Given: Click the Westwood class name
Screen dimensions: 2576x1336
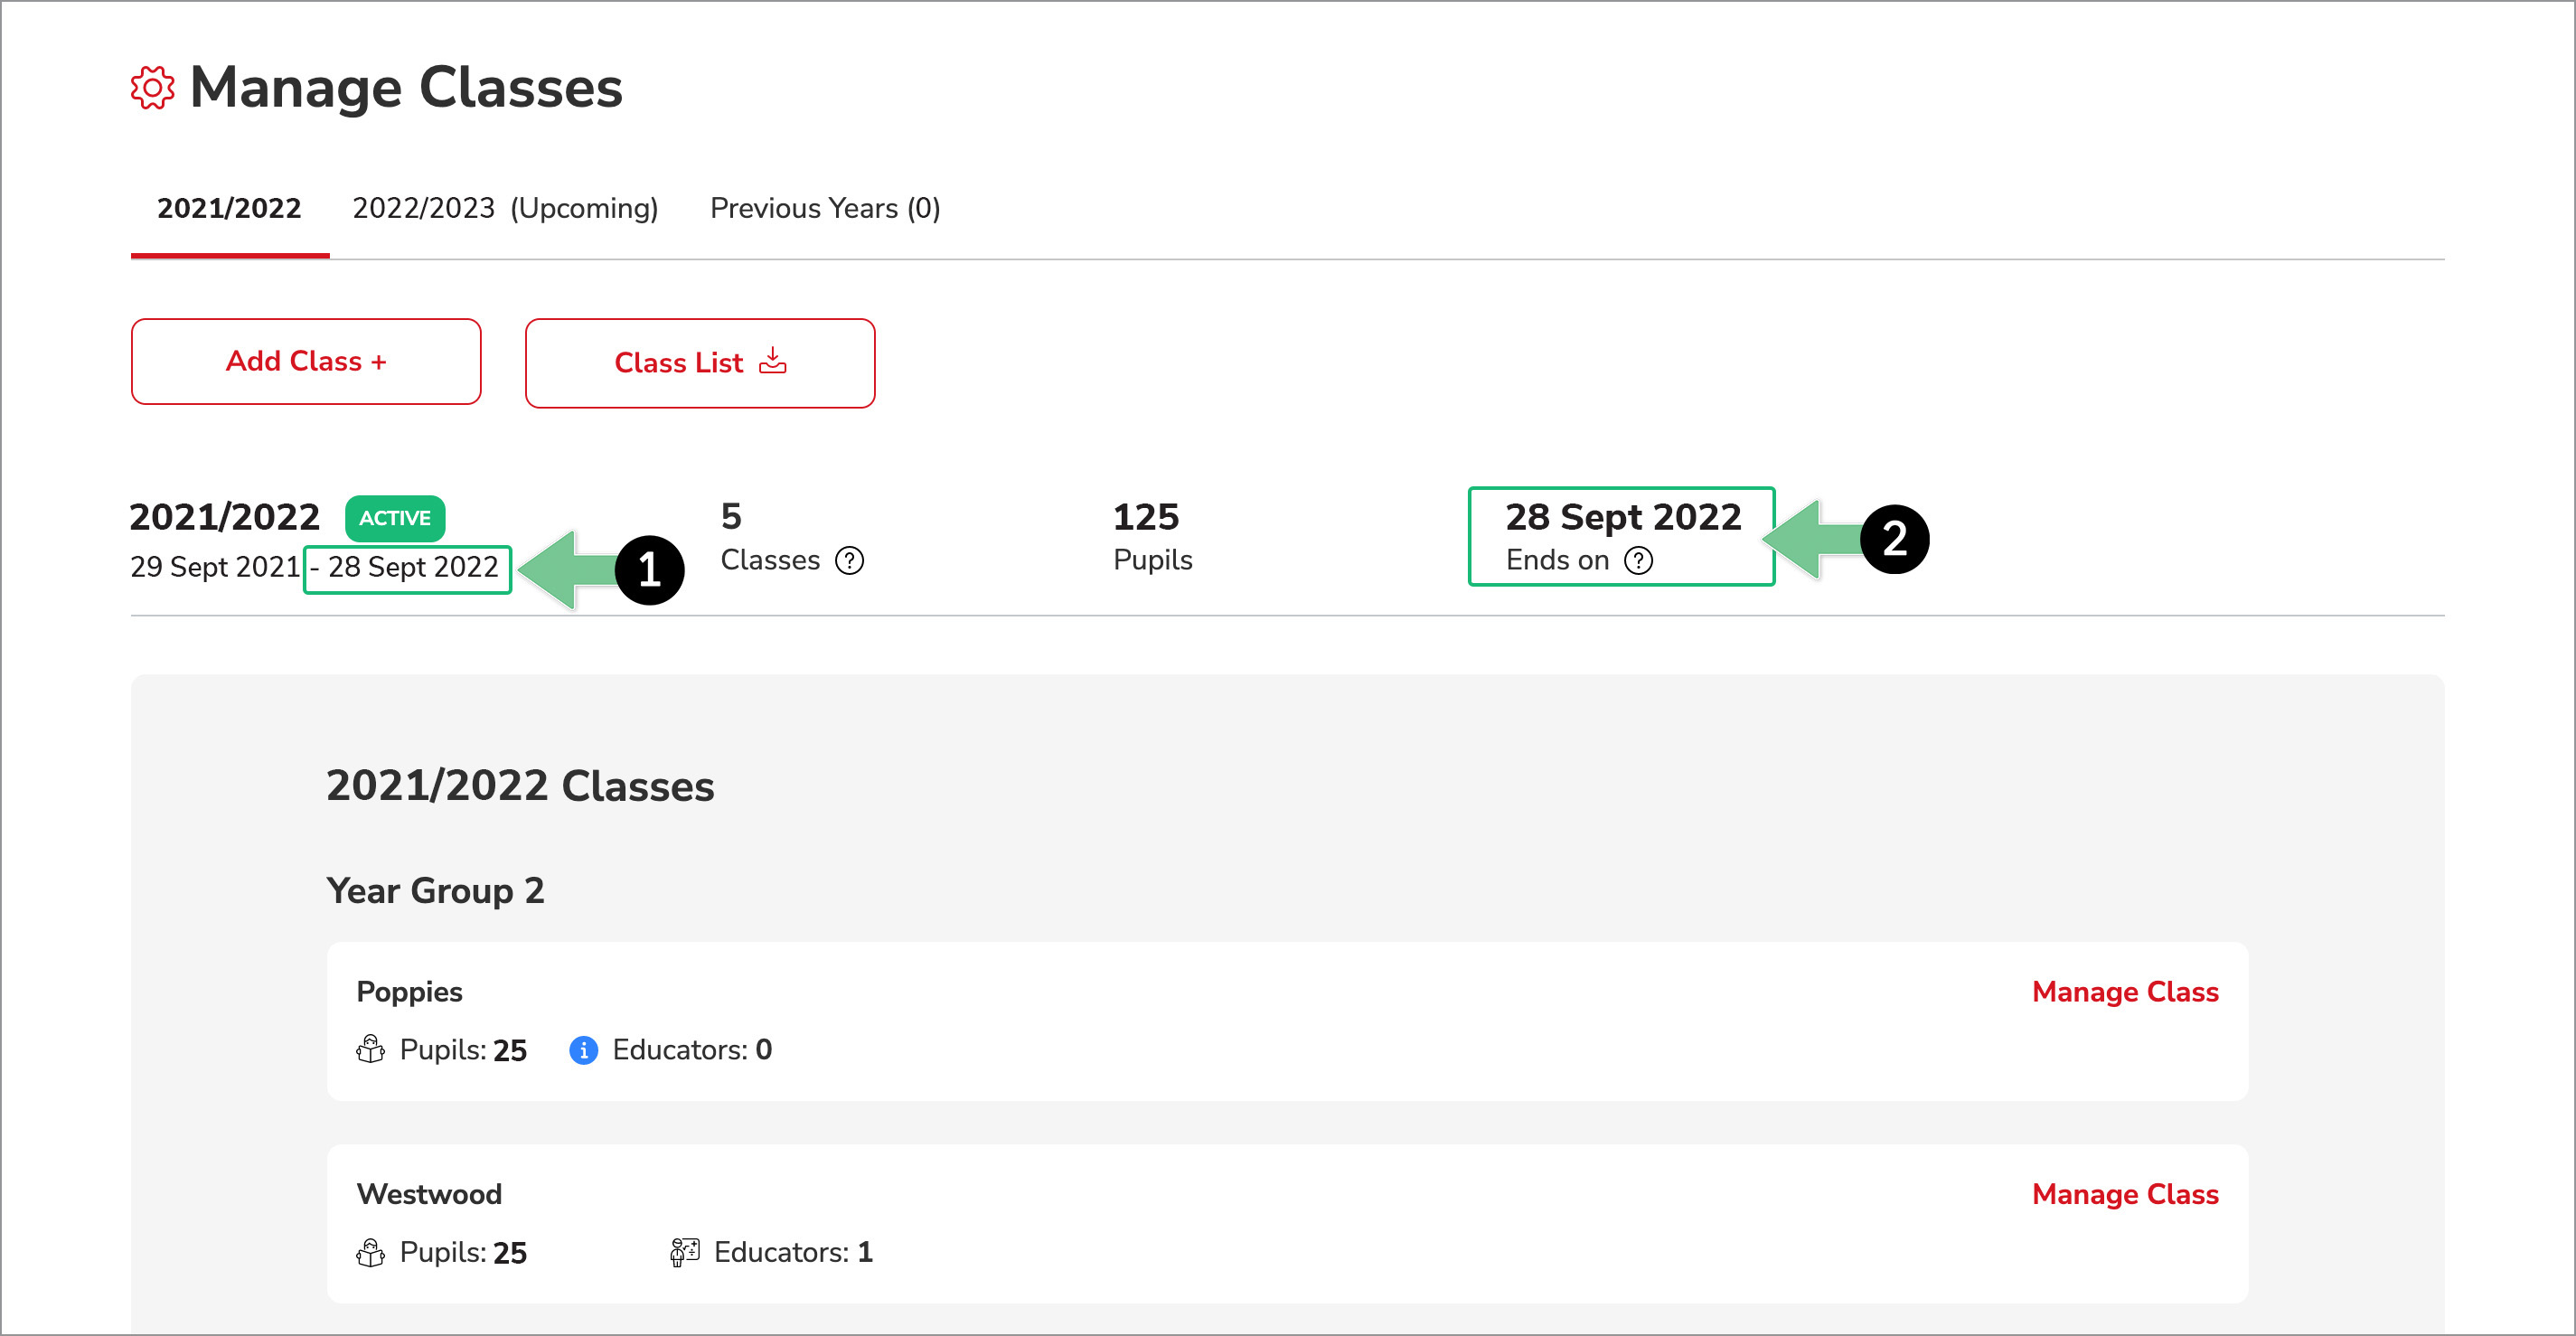Looking at the screenshot, I should [429, 1194].
